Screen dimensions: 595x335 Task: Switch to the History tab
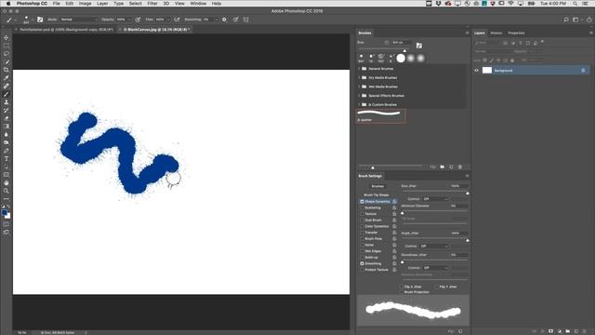tap(496, 33)
